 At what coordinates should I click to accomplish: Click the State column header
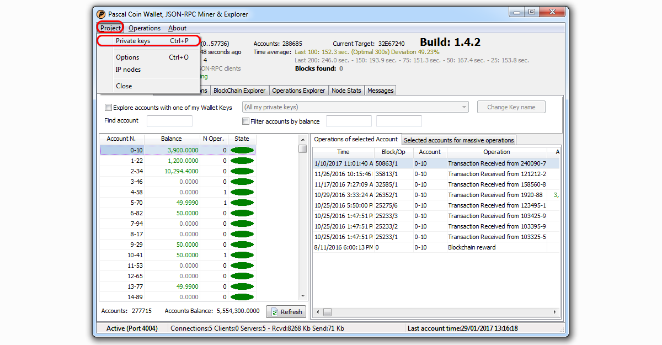242,139
